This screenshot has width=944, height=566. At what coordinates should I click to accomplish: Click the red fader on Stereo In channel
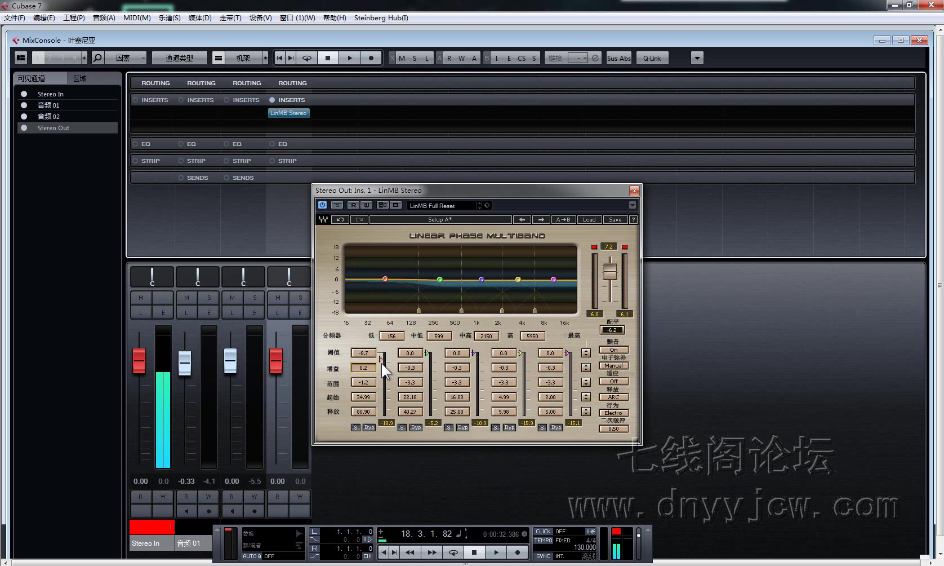(139, 361)
